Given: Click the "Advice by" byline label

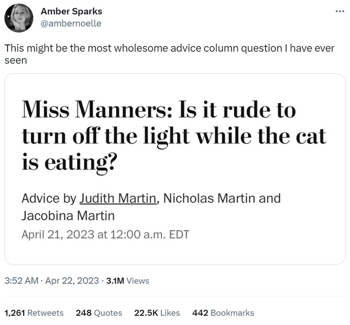Looking at the screenshot, I should [48, 198].
